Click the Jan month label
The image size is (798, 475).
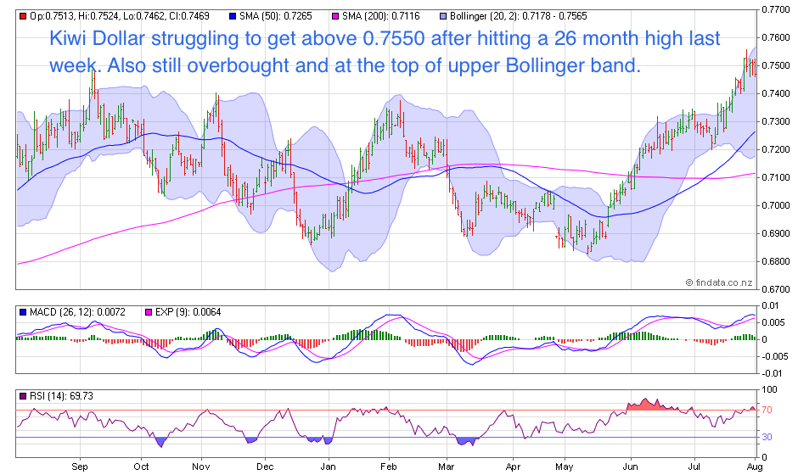[x=329, y=467]
